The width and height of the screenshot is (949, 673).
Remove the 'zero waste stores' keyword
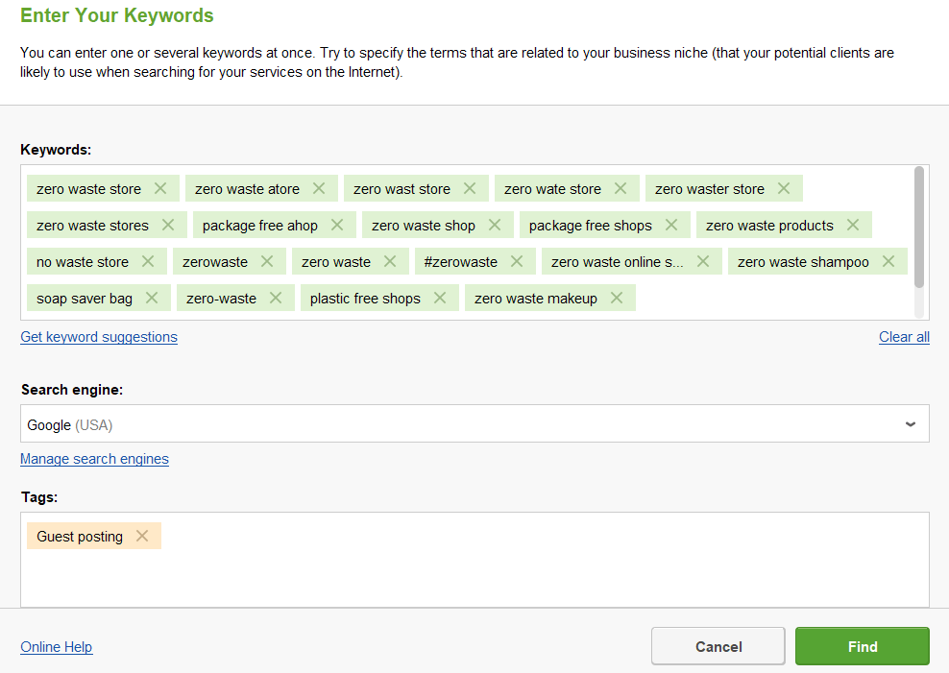[168, 225]
